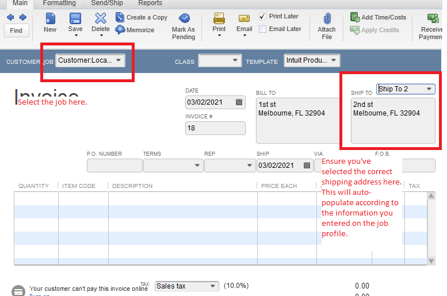Click the F.O.B. field
Image resolution: width=447 pixels, height=296 pixels.
[x=418, y=166]
